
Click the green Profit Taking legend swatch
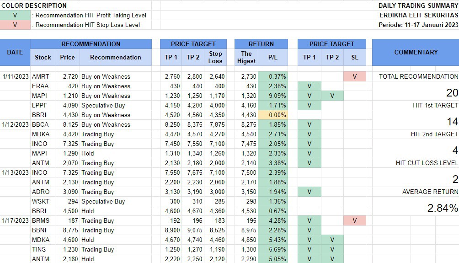tap(15, 15)
